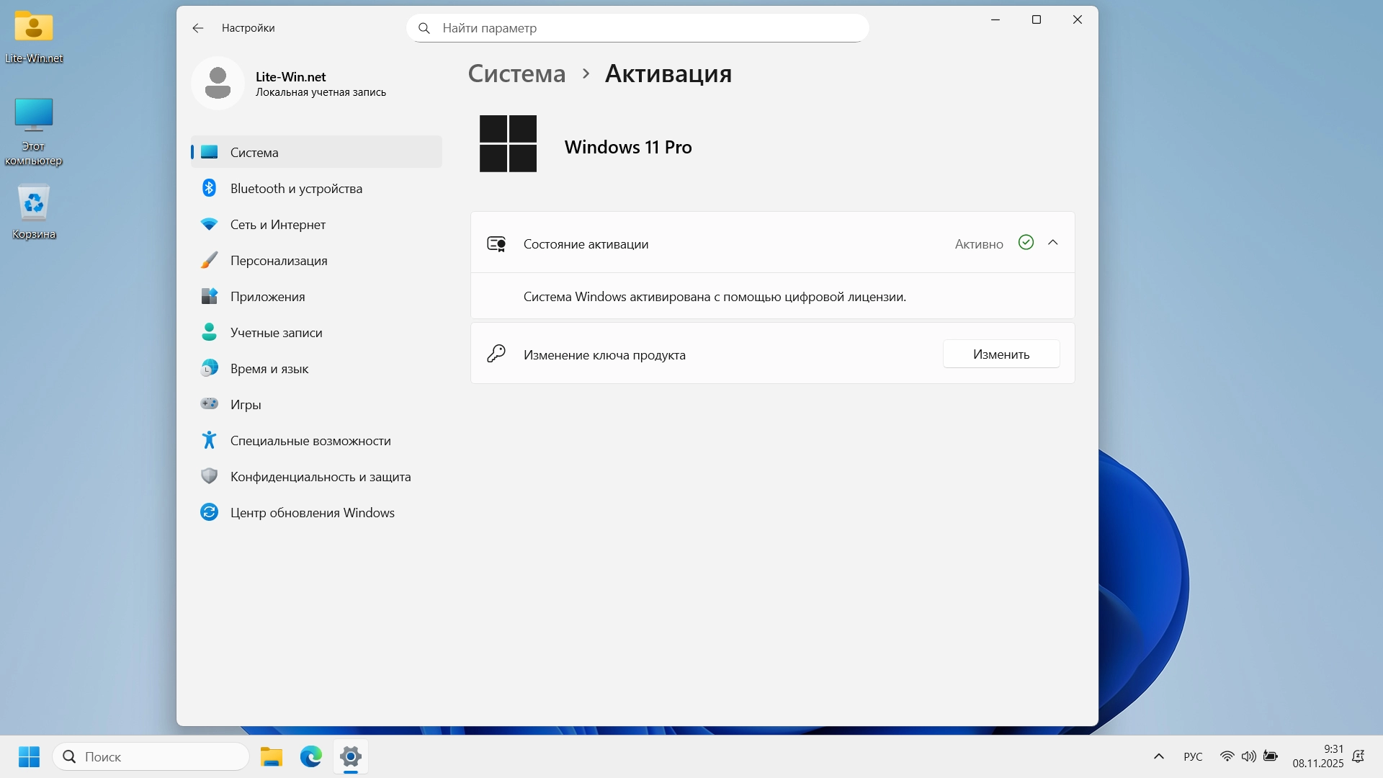Click the Bluetooth icon in the sidebar
The height and width of the screenshot is (778, 1383).
pos(209,188)
